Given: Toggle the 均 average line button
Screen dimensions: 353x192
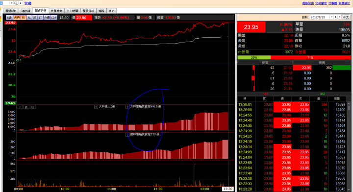Looking at the screenshot, I should click(x=24, y=18).
